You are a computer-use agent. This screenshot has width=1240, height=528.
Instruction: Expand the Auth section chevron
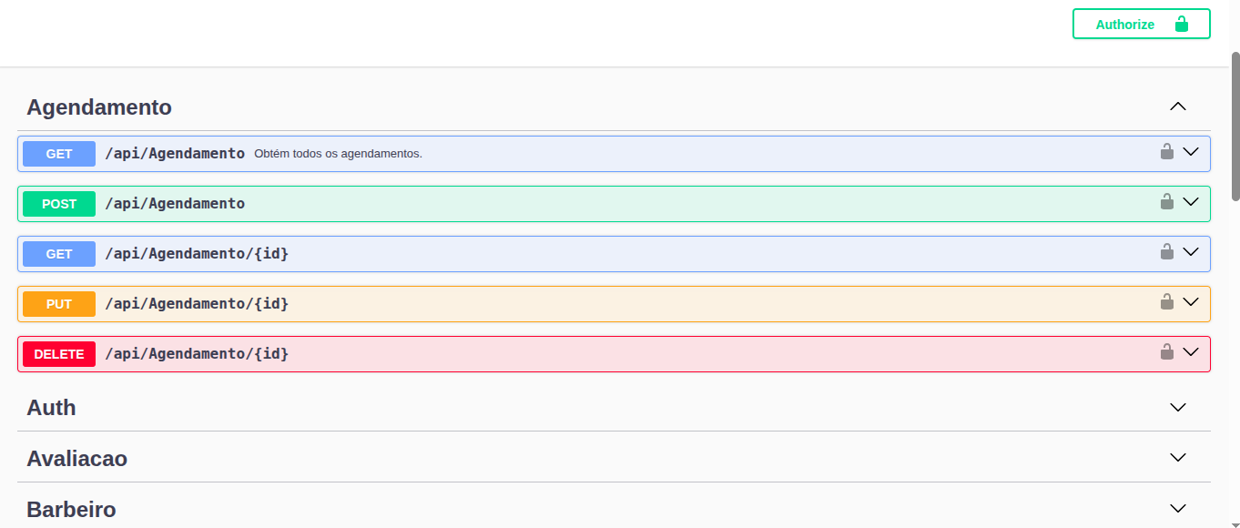pyautogui.click(x=1177, y=408)
